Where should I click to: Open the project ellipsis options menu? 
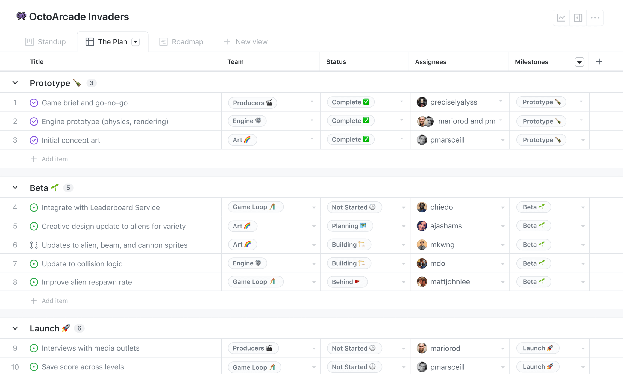click(x=595, y=17)
